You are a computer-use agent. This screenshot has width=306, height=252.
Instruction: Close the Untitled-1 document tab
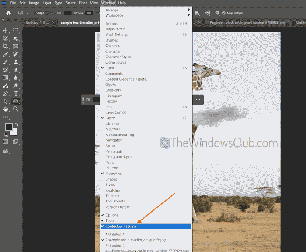point(53,22)
